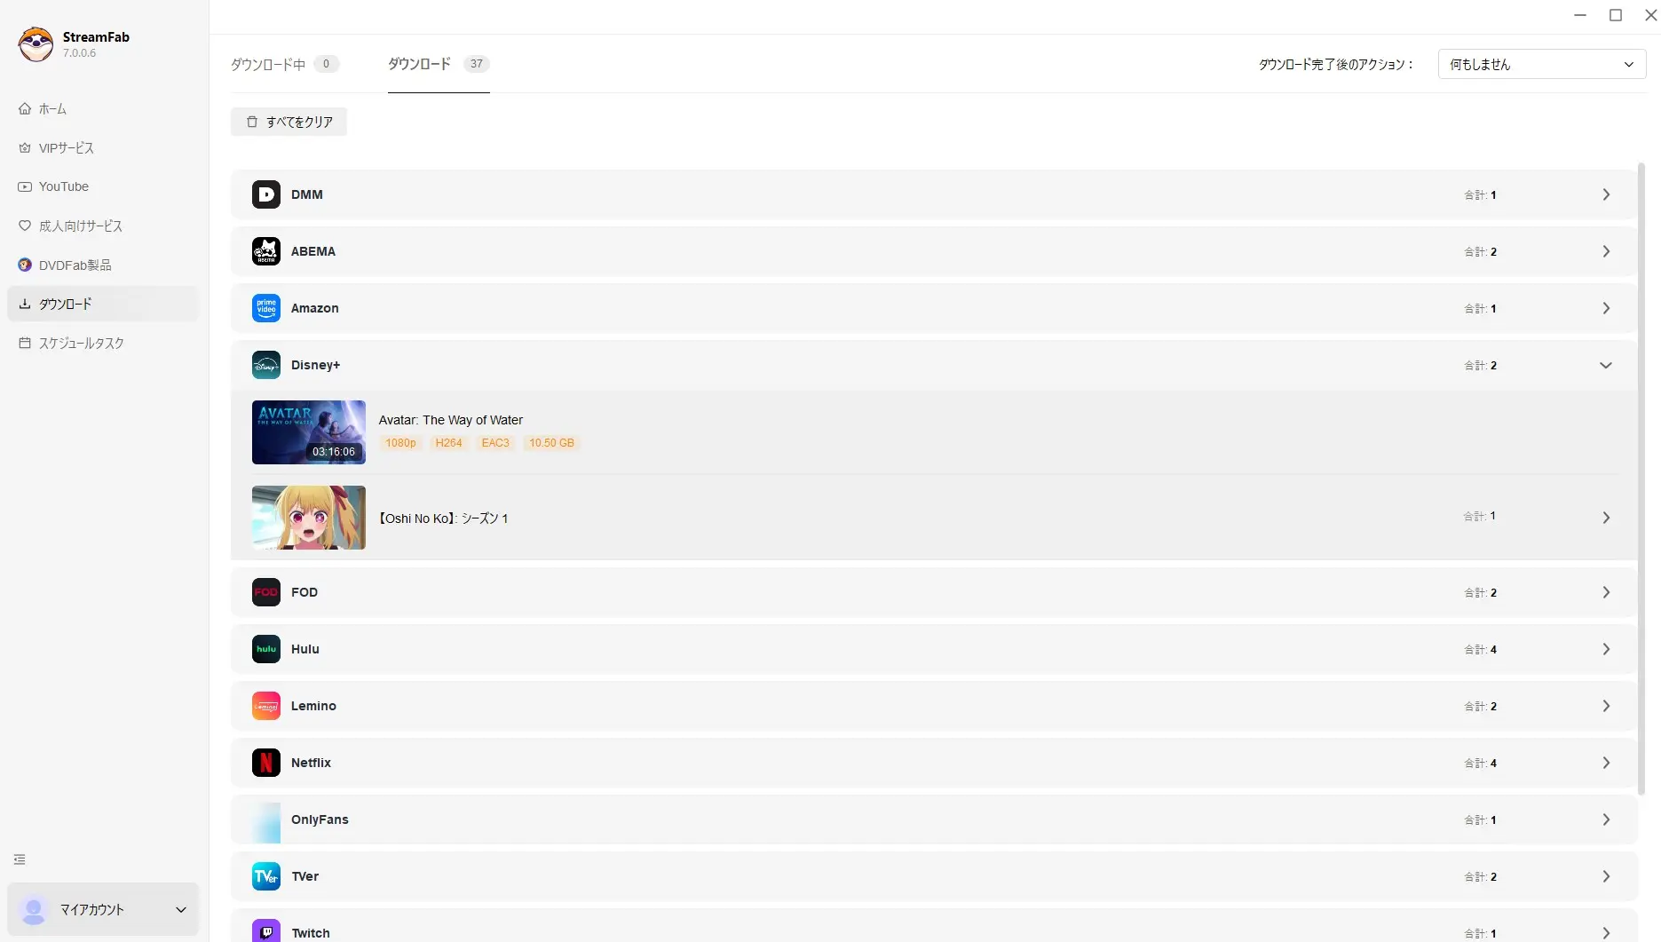The height and width of the screenshot is (942, 1661).
Task: Click the Lemino service icon
Action: coord(266,706)
